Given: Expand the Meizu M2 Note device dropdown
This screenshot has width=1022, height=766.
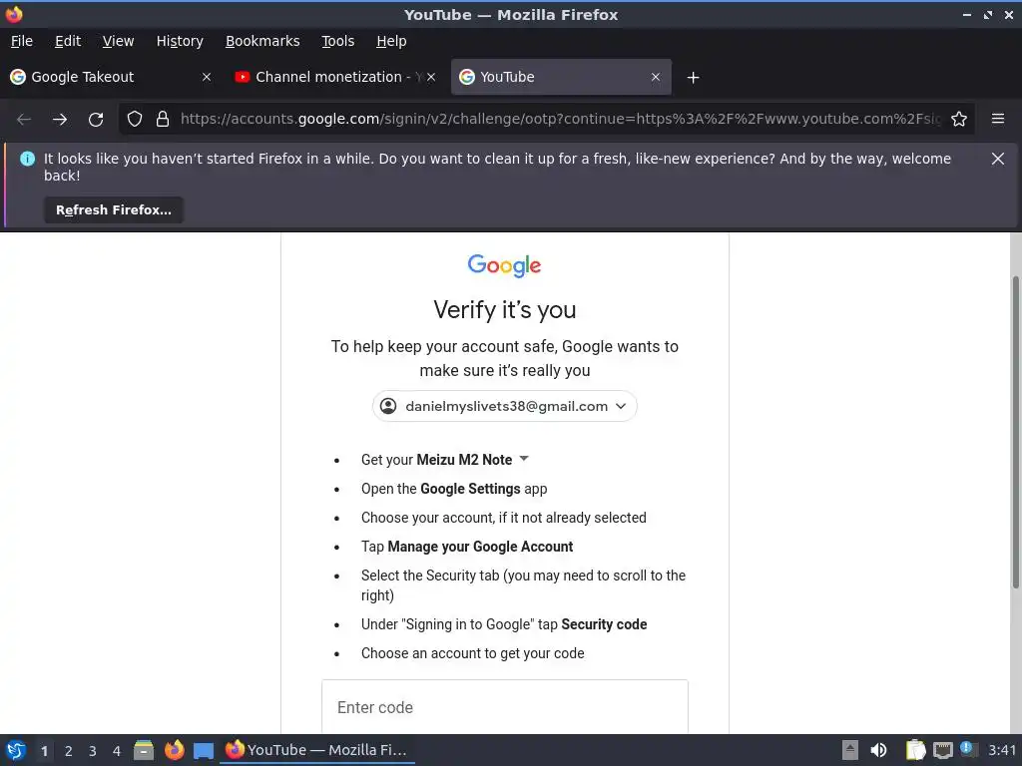Looking at the screenshot, I should pyautogui.click(x=523, y=459).
